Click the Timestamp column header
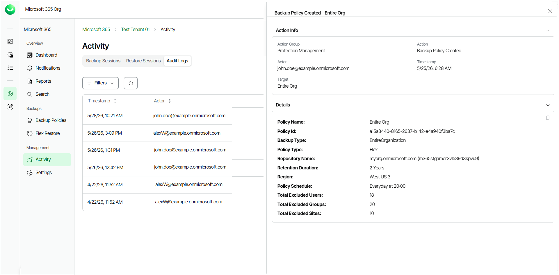 pyautogui.click(x=99, y=101)
